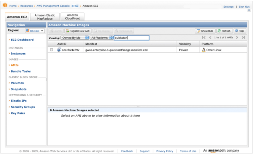
Task: Click the Permissions toolbar button
Action: pos(124,31)
